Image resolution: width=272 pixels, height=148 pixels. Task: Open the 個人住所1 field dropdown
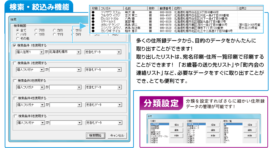[42, 52]
